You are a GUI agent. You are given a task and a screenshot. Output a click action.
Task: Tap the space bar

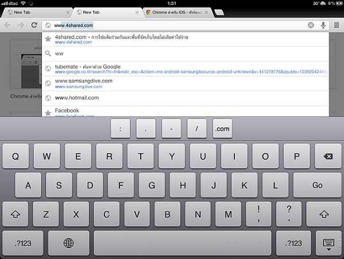click(x=183, y=243)
